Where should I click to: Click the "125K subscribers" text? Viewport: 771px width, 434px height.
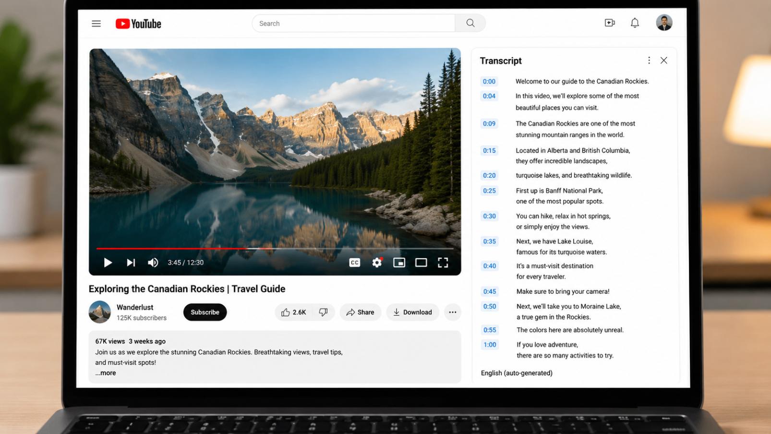[142, 318]
